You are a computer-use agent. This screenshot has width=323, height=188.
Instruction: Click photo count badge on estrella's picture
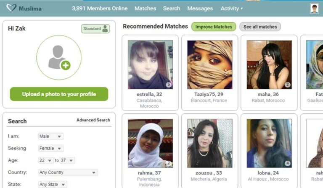tap(169, 85)
